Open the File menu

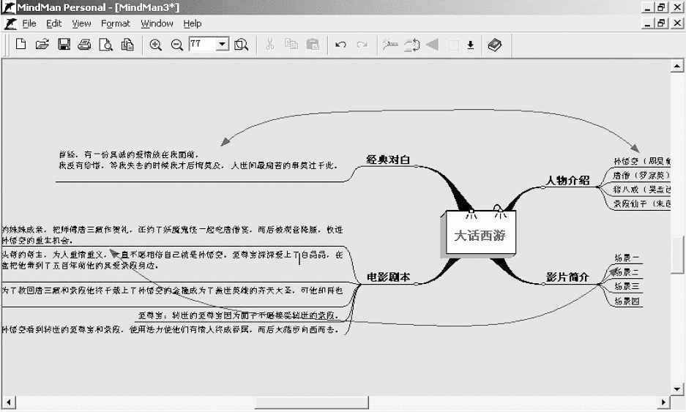29,23
